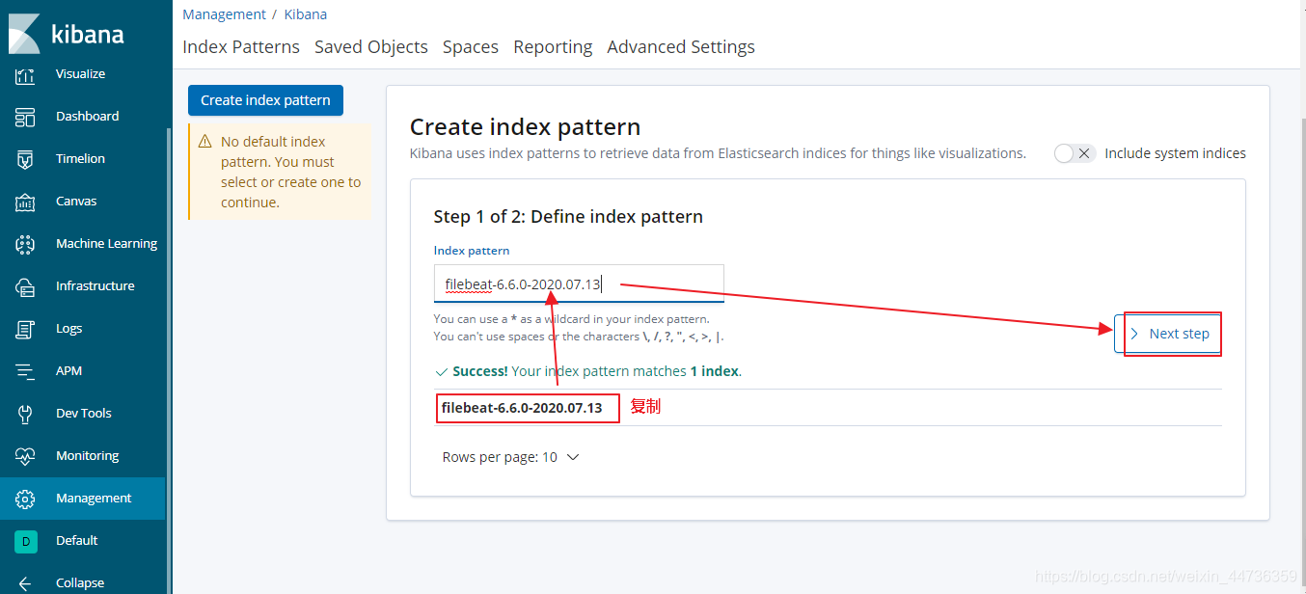Click the kibana wordmark text
Image resolution: width=1306 pixels, height=594 pixels.
point(87,35)
